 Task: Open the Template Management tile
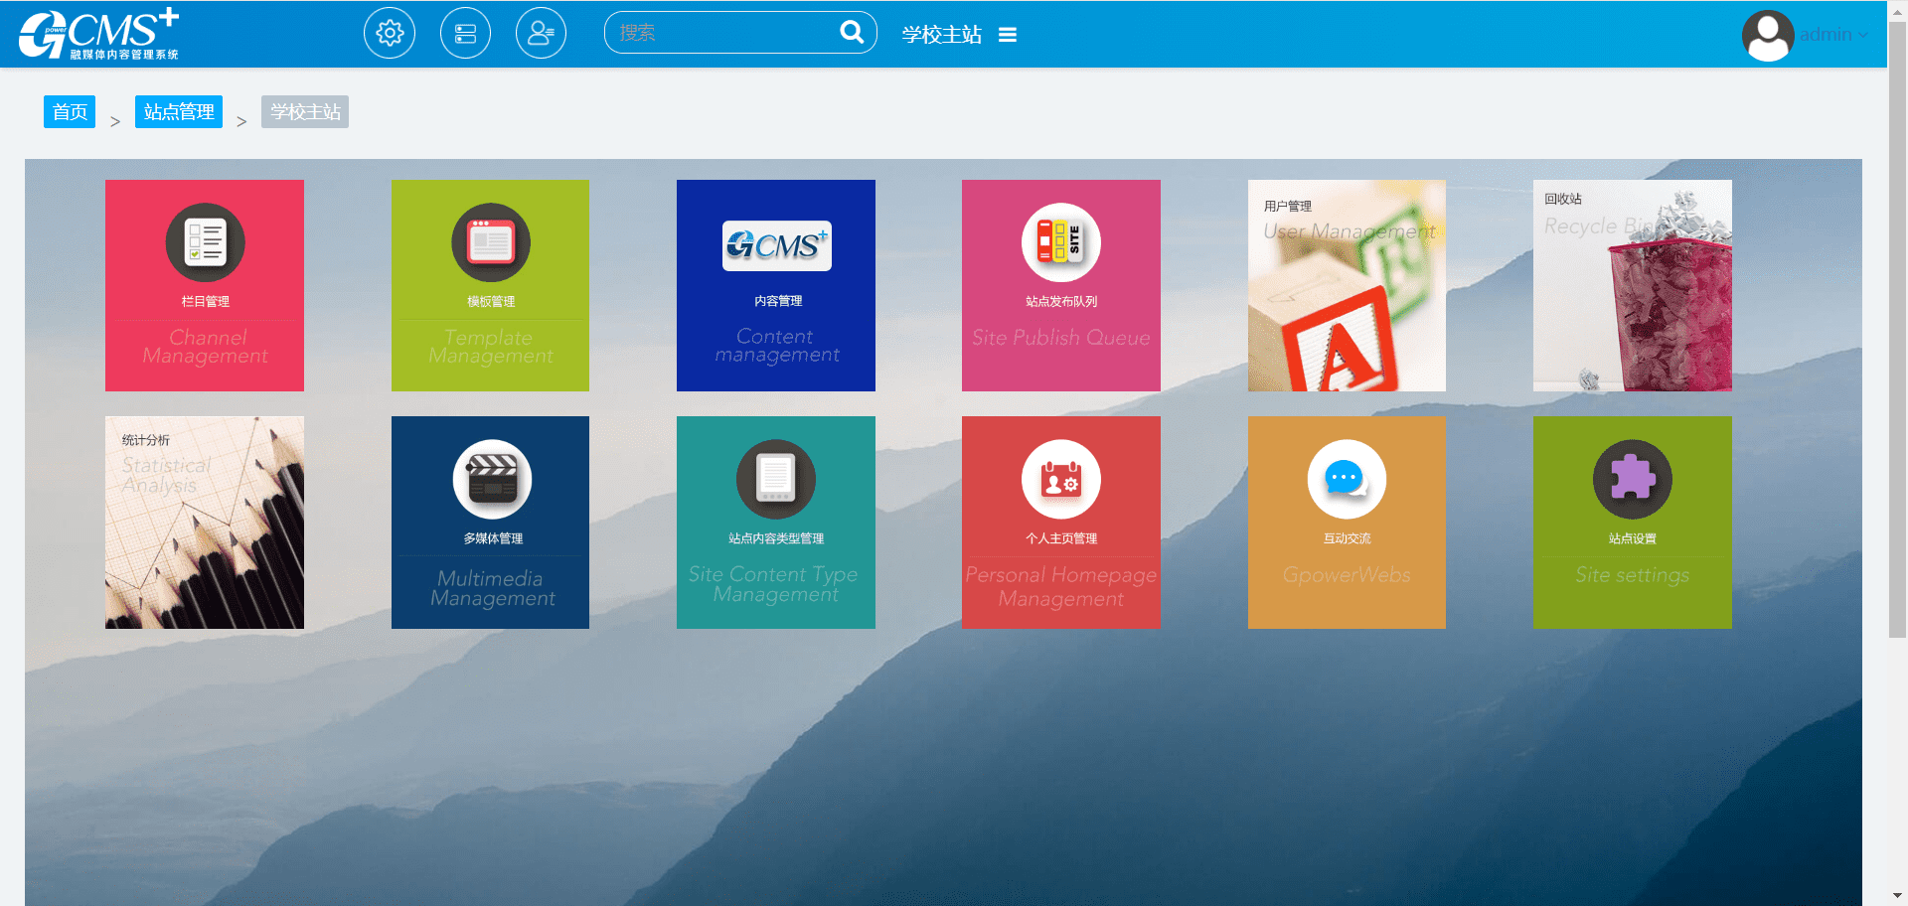(490, 285)
